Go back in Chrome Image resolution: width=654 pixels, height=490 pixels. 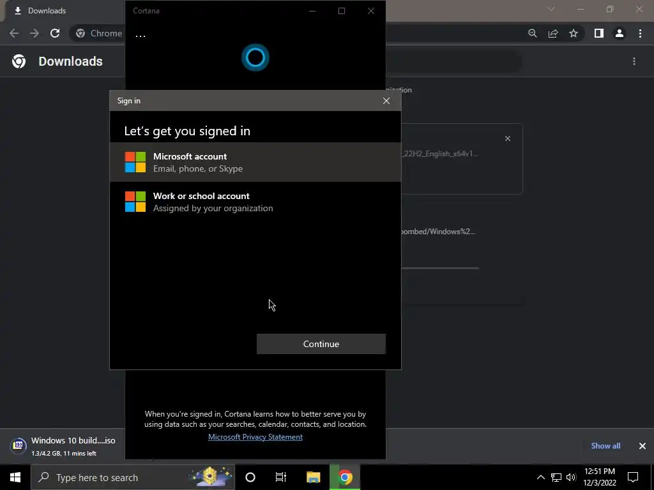[x=14, y=33]
